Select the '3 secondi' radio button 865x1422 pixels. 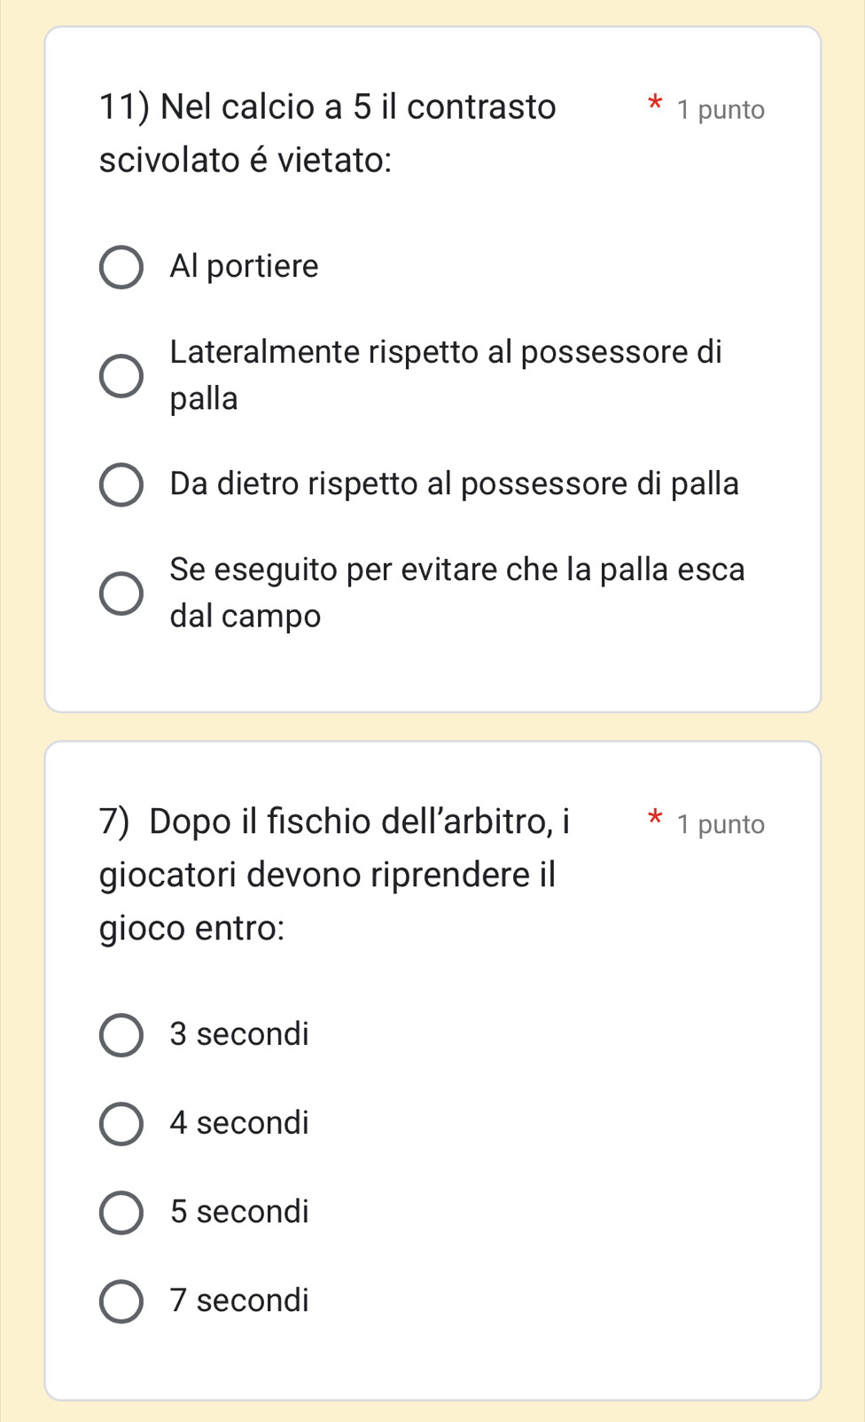(x=121, y=1035)
